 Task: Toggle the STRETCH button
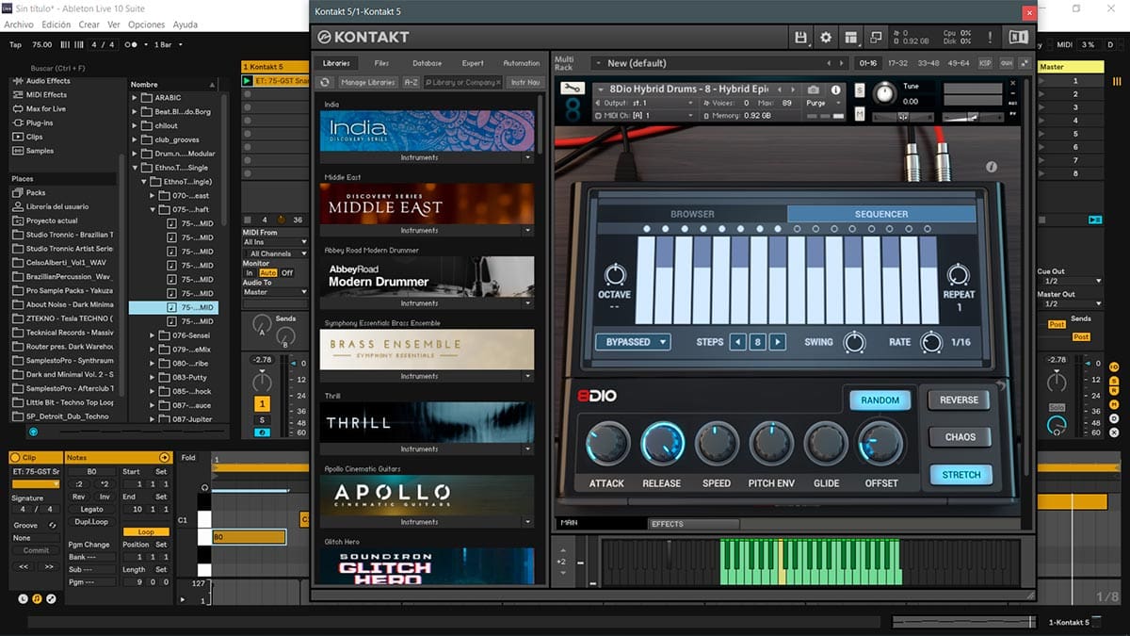pyautogui.click(x=960, y=475)
